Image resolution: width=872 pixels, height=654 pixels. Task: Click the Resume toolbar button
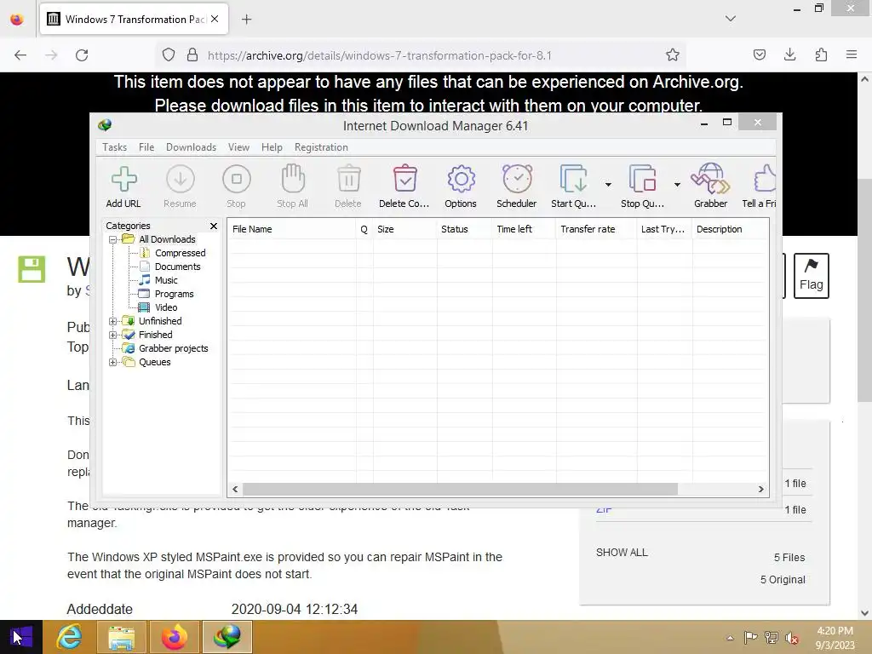(x=181, y=186)
